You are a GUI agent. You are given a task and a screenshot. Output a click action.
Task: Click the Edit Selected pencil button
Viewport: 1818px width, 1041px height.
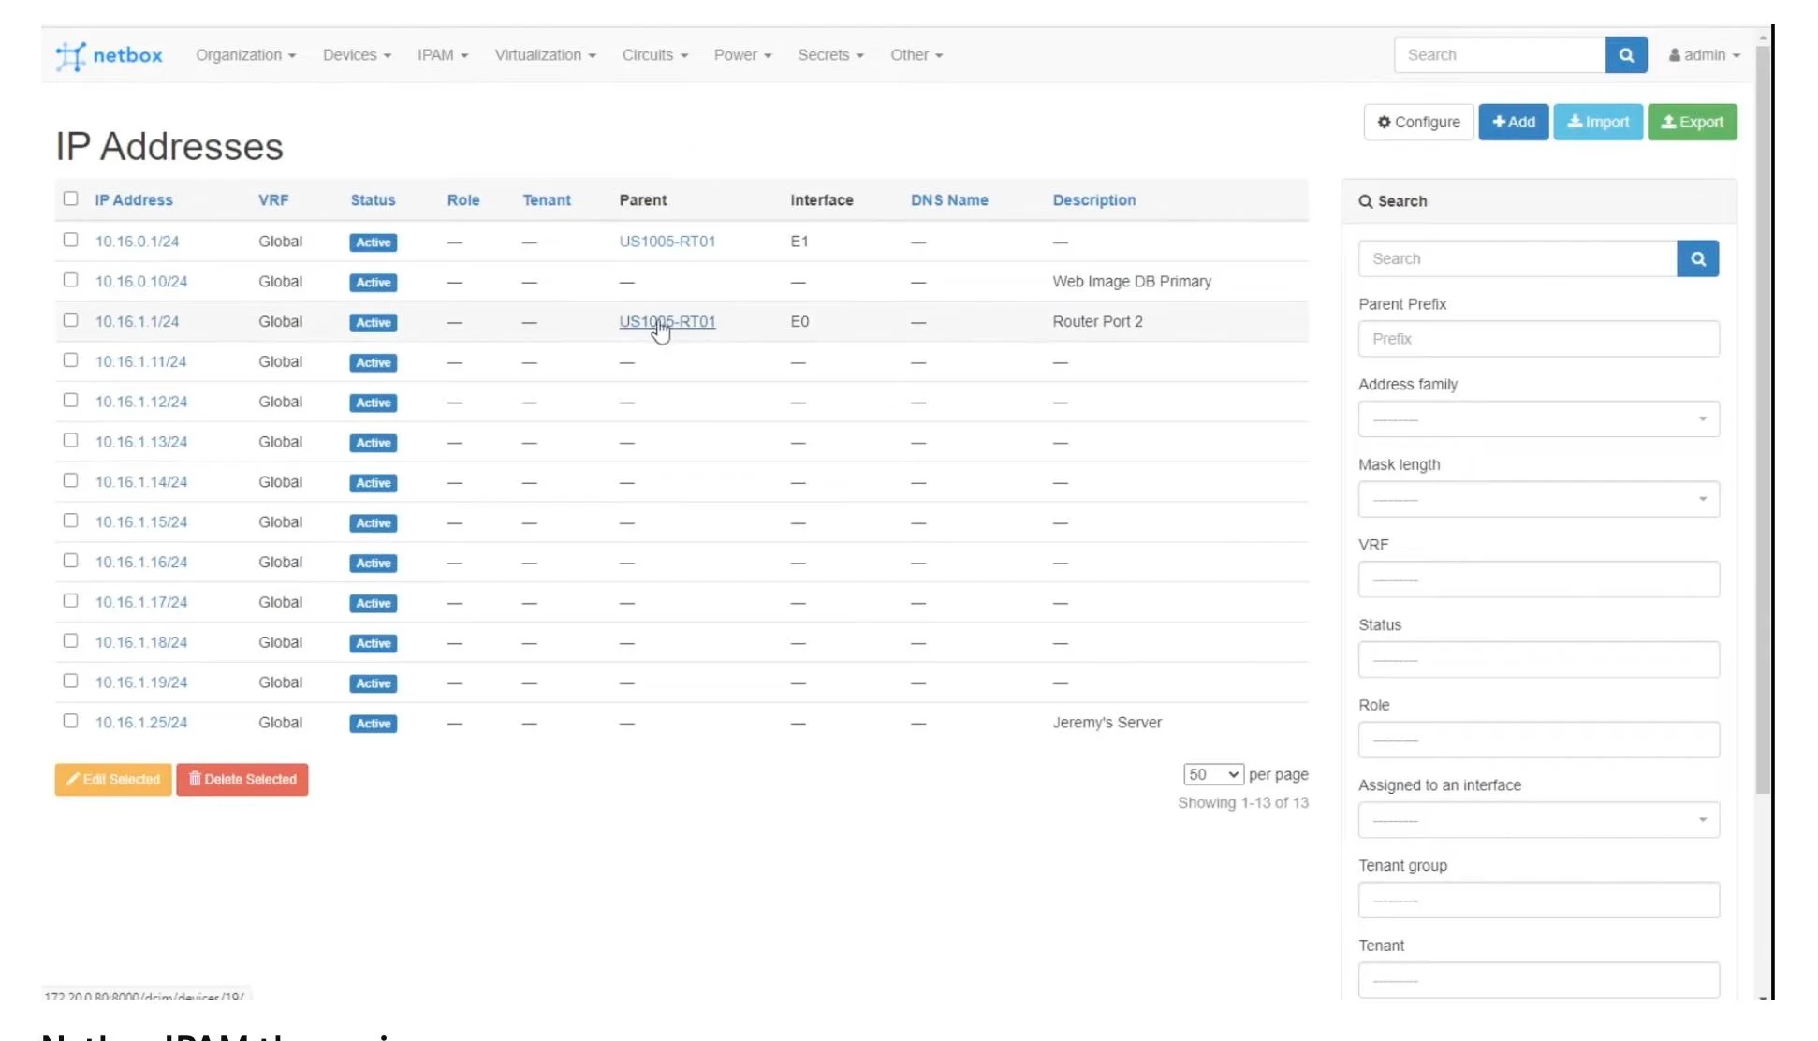(x=113, y=780)
